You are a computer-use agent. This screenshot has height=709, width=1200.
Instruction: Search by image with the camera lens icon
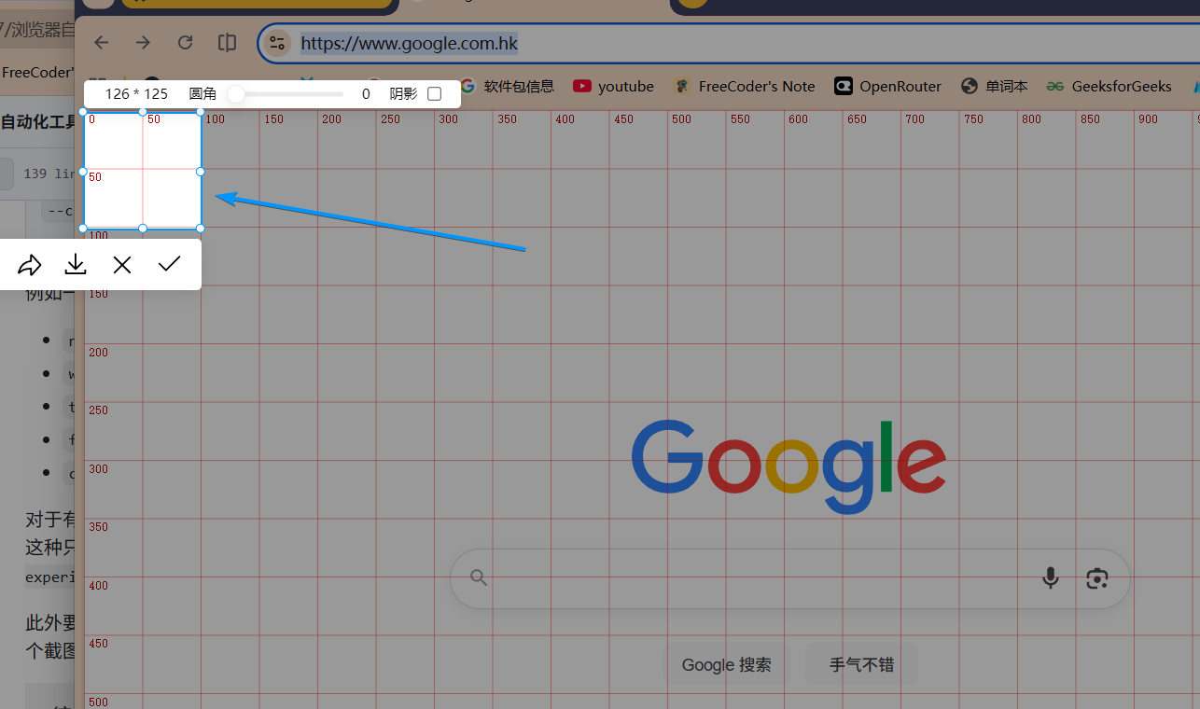pos(1096,578)
